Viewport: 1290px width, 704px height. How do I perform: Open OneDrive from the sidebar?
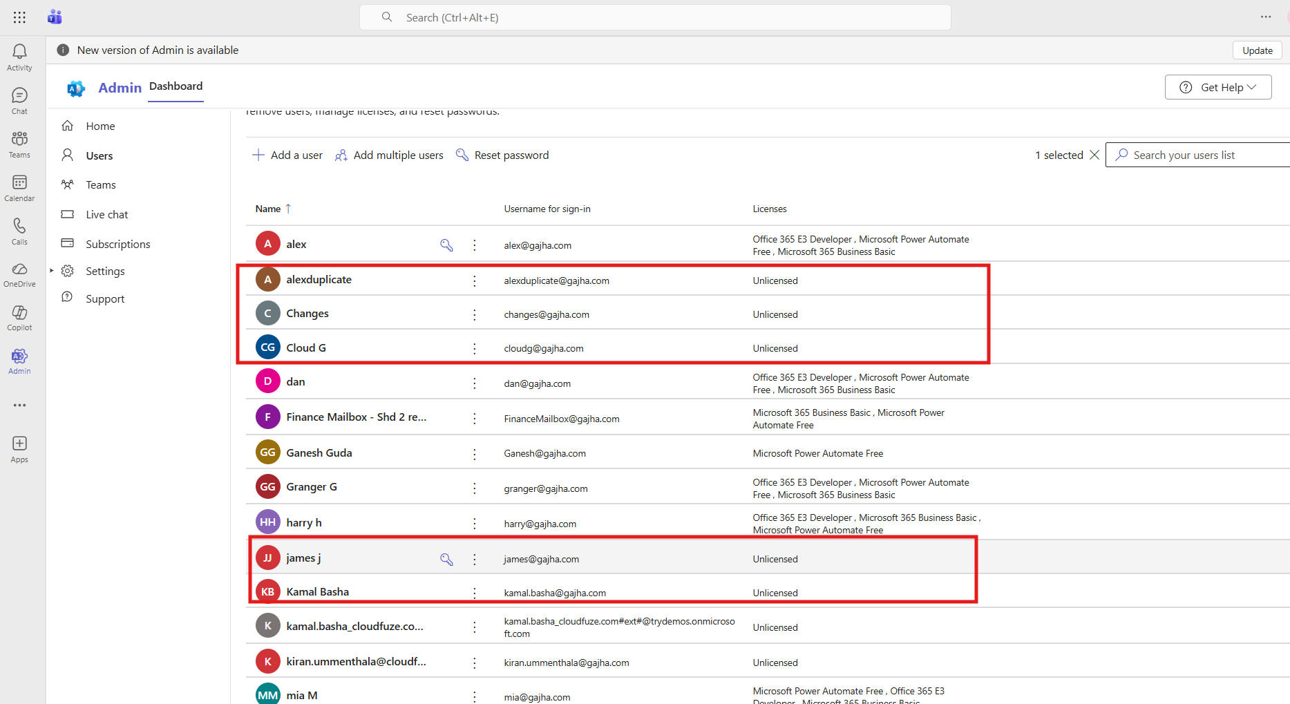point(19,274)
